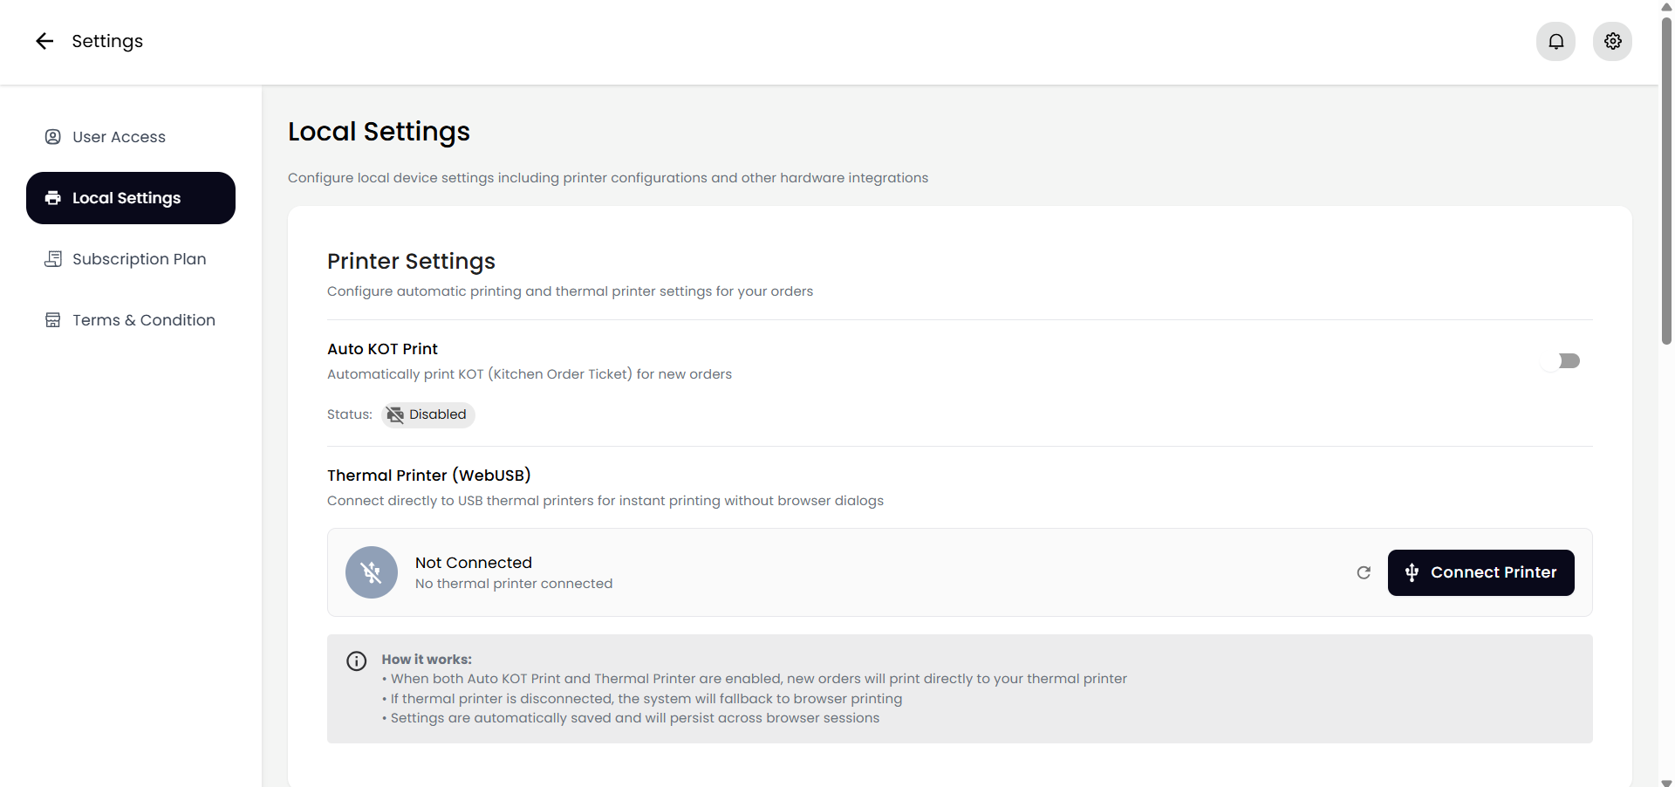Click the User Access person icon
The height and width of the screenshot is (787, 1675).
pyautogui.click(x=53, y=137)
